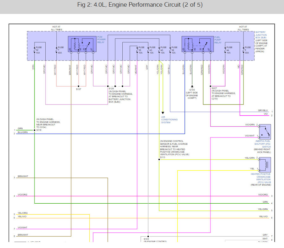This screenshot has width=284, height=248.
Task: Click the S103 splice dot
Action: pyautogui.click(x=148, y=236)
